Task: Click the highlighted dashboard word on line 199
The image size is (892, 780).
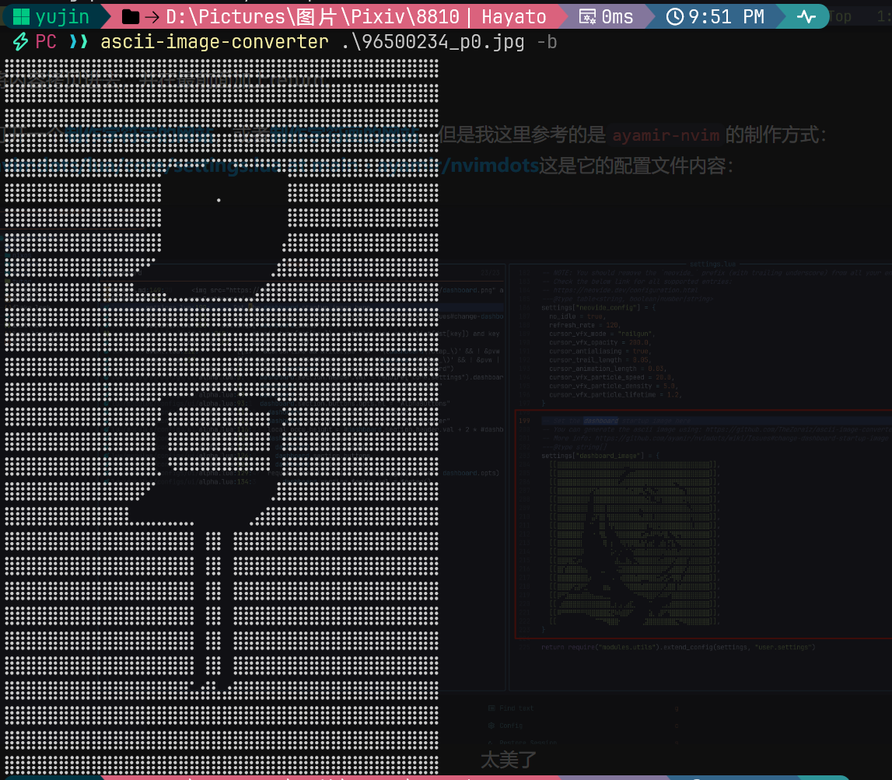Action: 600,421
